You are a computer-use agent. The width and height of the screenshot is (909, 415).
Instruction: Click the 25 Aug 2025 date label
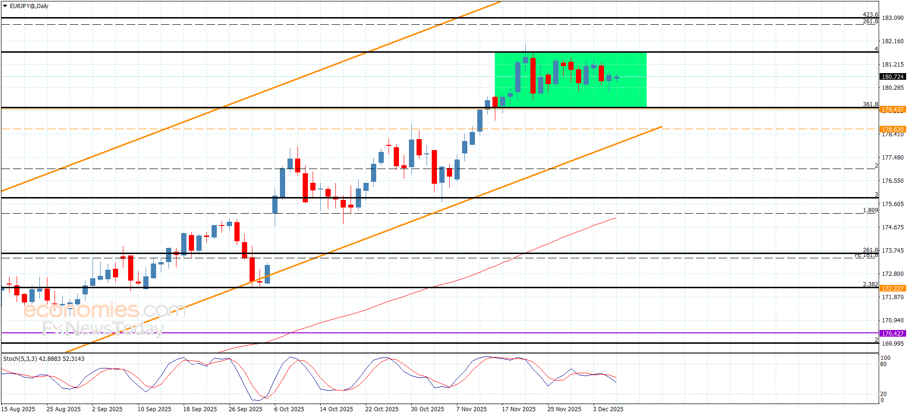(x=64, y=409)
